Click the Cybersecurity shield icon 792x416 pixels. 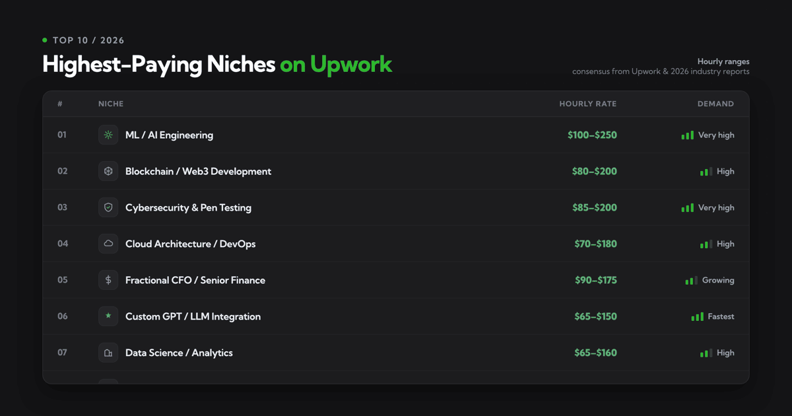pyautogui.click(x=108, y=207)
